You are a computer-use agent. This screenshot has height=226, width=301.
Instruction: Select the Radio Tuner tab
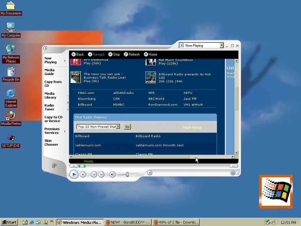click(49, 107)
